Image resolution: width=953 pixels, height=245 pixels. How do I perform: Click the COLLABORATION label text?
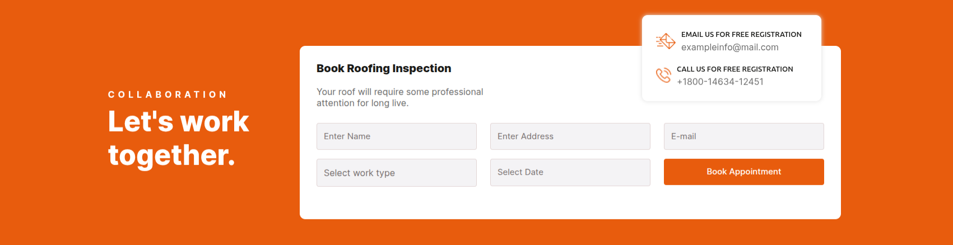(168, 95)
